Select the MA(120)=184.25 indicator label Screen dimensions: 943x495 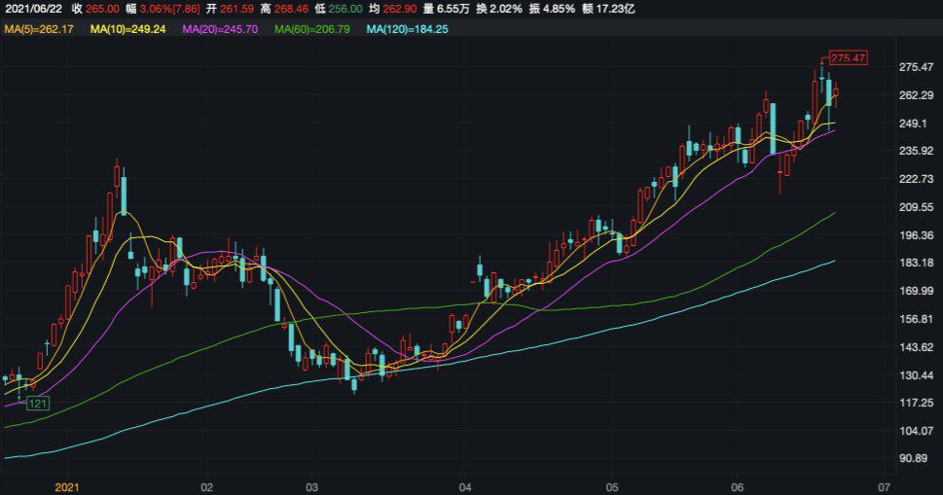pos(407,30)
